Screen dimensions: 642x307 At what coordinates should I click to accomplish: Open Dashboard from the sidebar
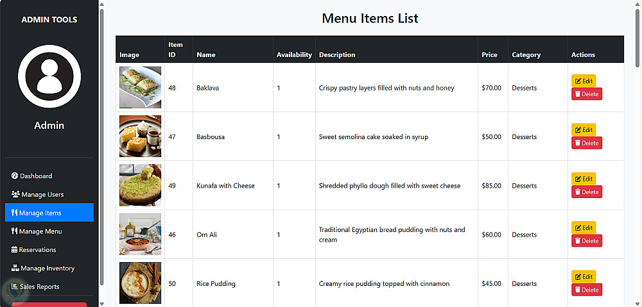coord(36,176)
